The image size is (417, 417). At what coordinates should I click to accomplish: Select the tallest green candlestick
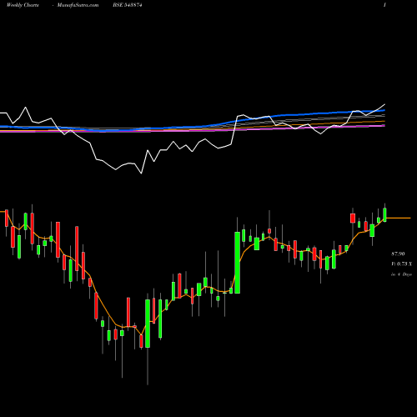point(238,263)
